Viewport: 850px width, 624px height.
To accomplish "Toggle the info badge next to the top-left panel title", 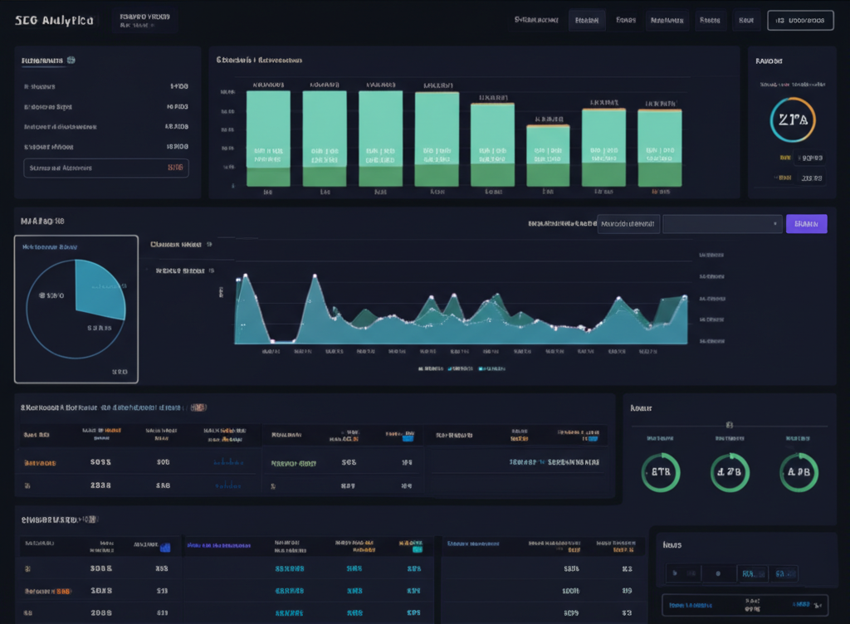I will tap(70, 60).
